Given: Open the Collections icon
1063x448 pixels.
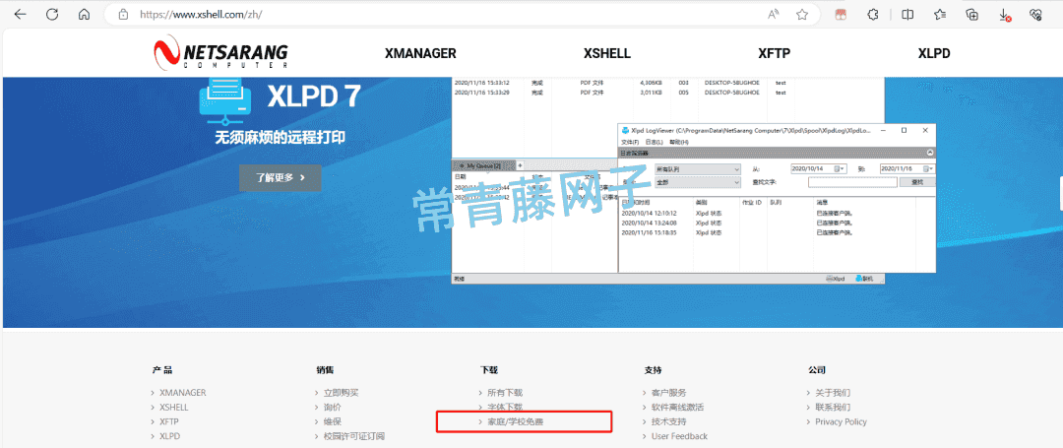Looking at the screenshot, I should (972, 14).
